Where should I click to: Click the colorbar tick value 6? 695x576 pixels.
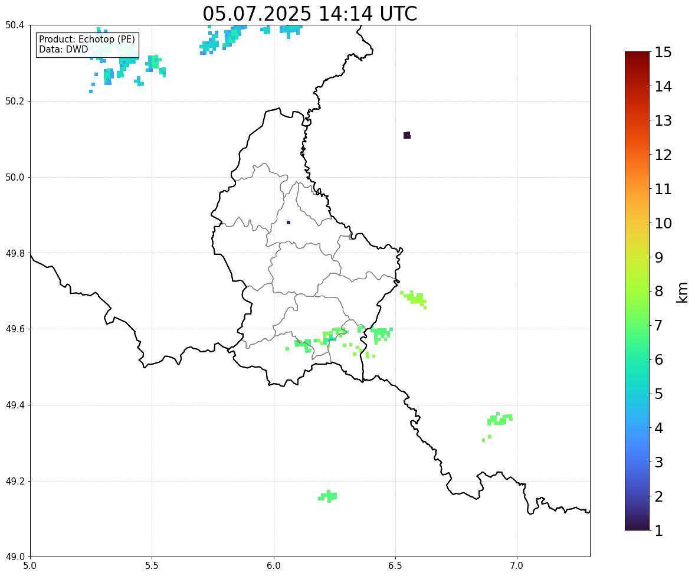click(659, 359)
